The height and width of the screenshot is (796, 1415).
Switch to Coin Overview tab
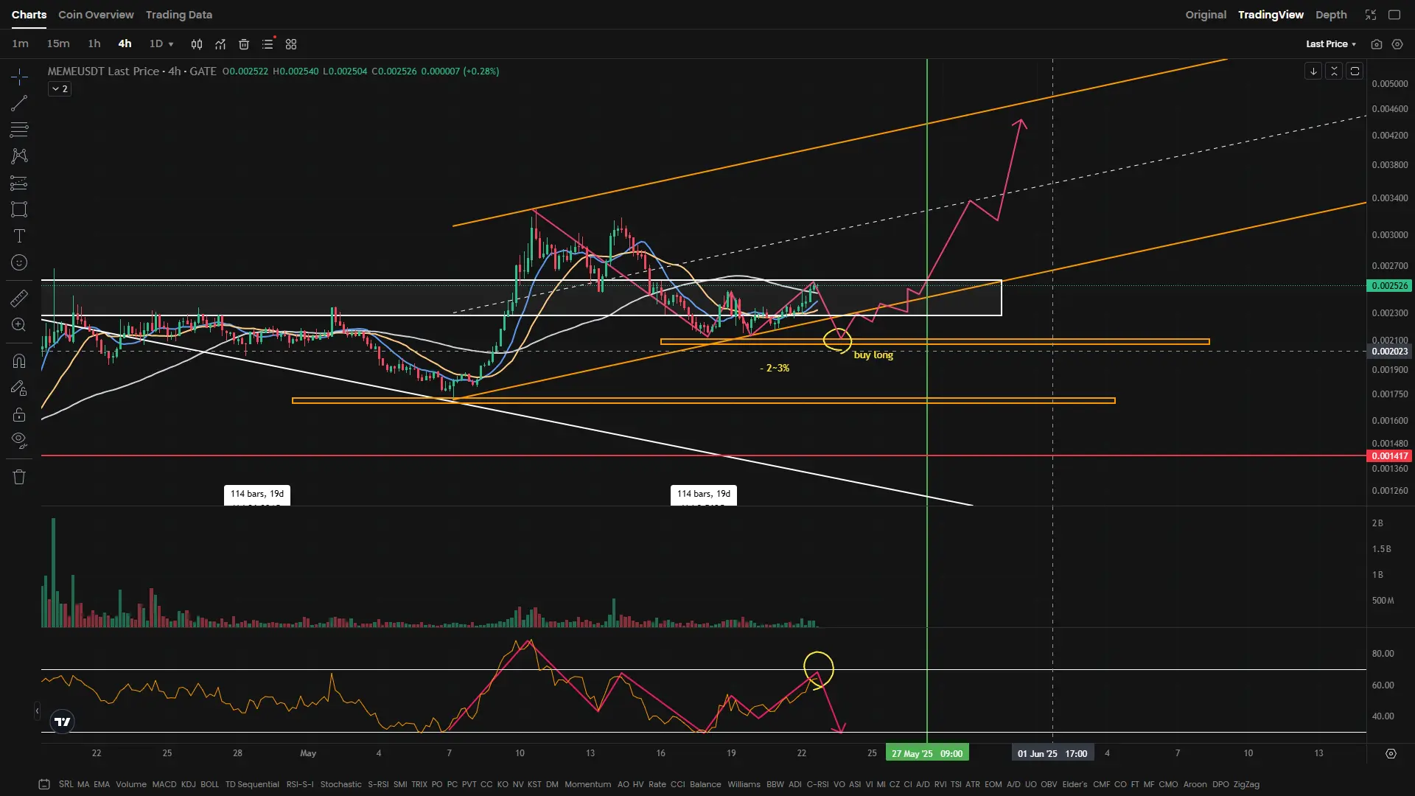pos(96,15)
